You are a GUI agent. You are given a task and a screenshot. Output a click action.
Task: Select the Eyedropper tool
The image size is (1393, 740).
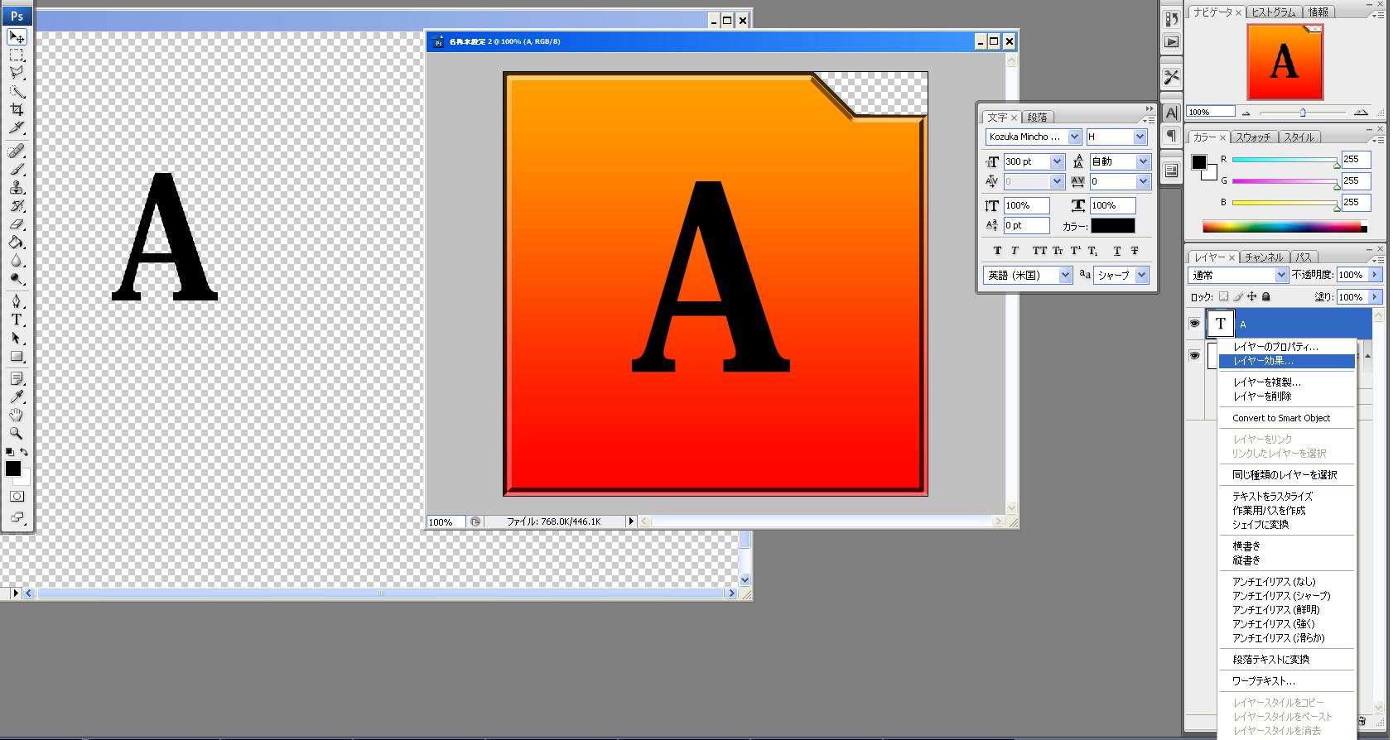(x=17, y=397)
